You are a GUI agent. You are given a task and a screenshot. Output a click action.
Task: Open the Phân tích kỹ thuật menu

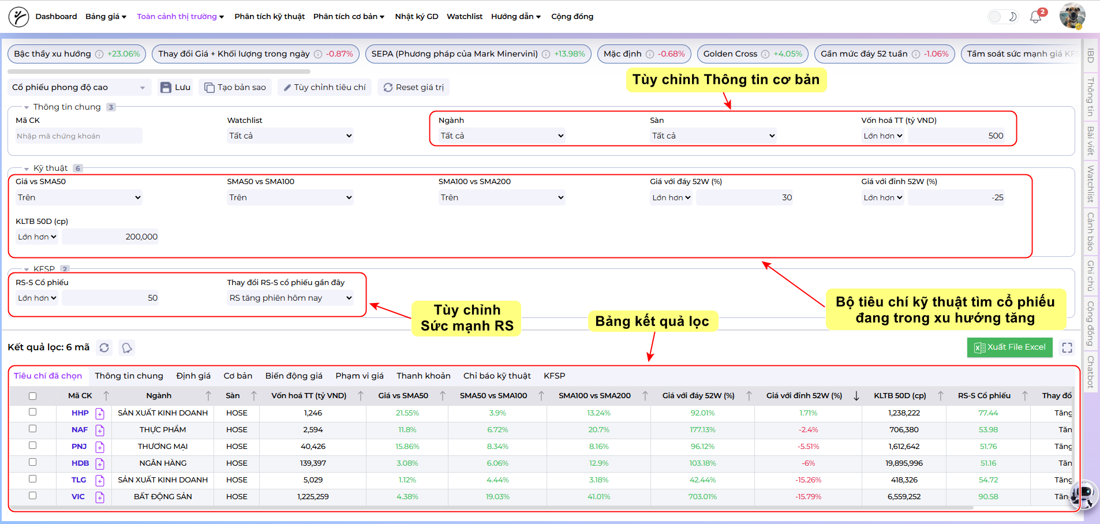(270, 17)
